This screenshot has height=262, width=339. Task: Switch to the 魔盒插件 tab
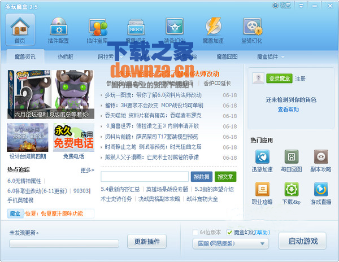(267, 57)
